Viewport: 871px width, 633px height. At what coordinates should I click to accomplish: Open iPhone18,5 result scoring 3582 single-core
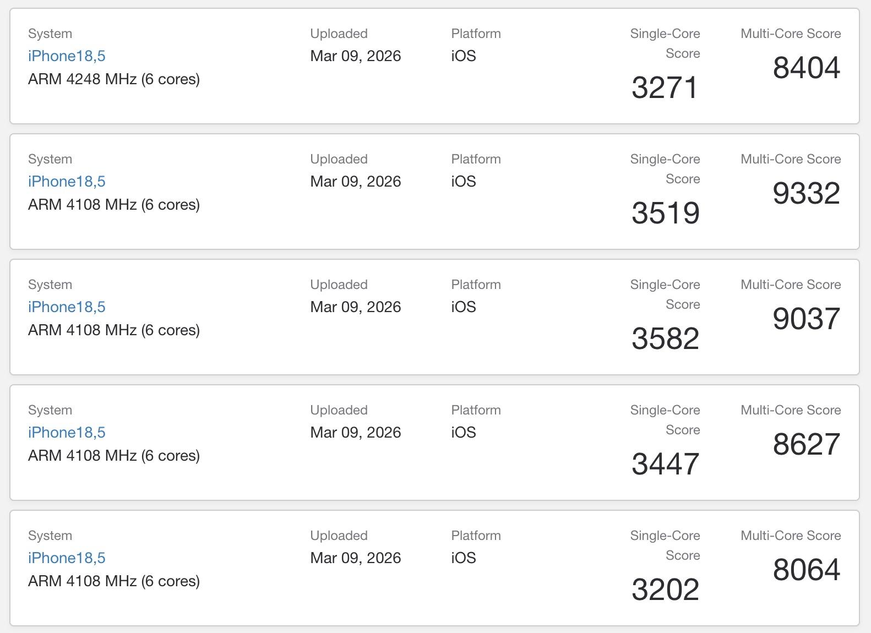pos(67,307)
